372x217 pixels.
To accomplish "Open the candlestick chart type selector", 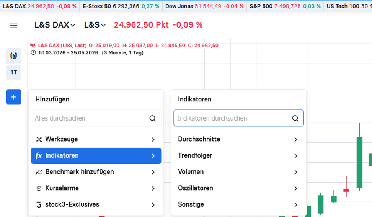I will (13, 56).
